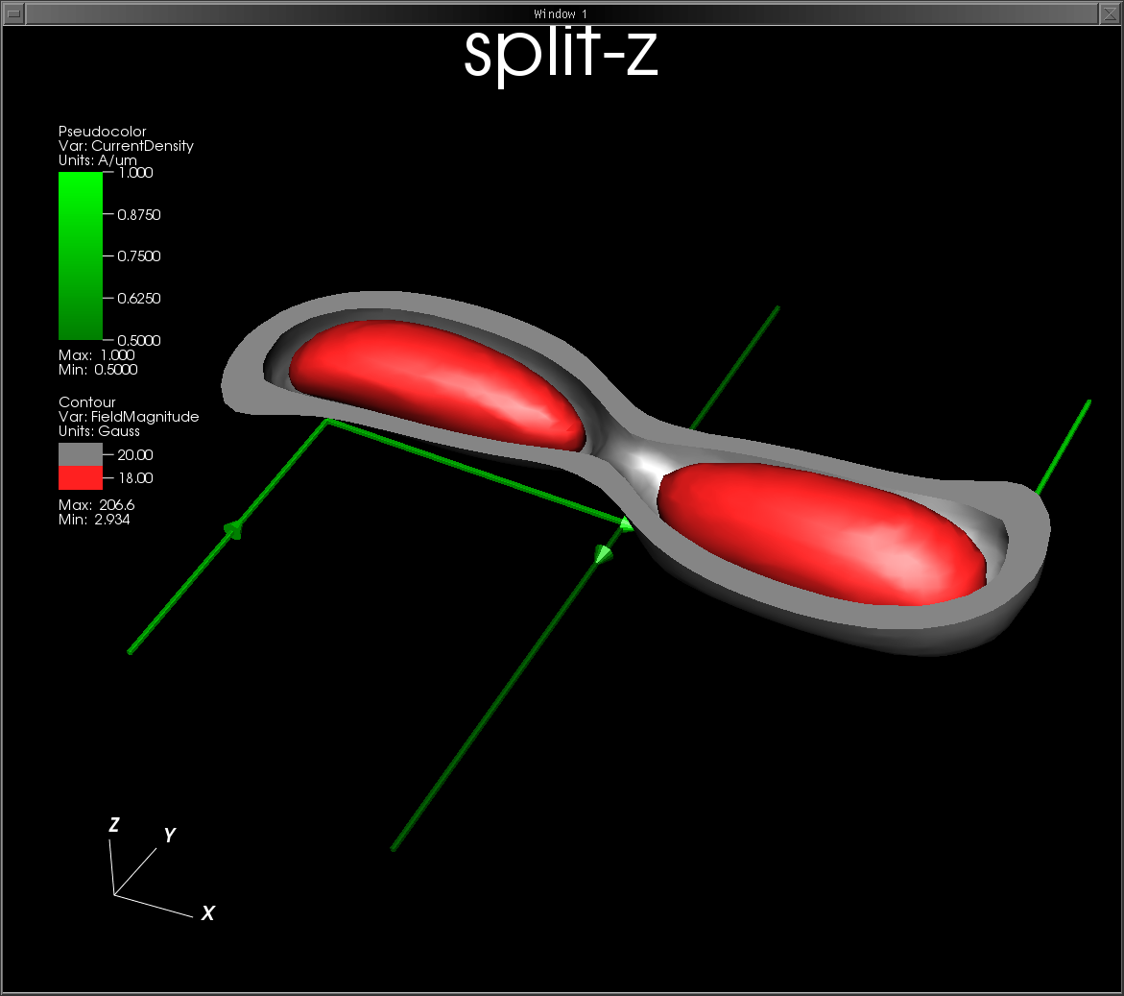
Task: Click the X axis label on triad
Action: click(x=207, y=913)
